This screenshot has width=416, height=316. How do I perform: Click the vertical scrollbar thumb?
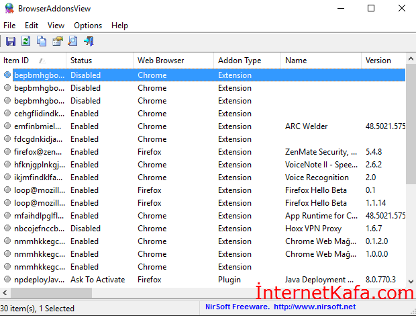tap(411, 124)
